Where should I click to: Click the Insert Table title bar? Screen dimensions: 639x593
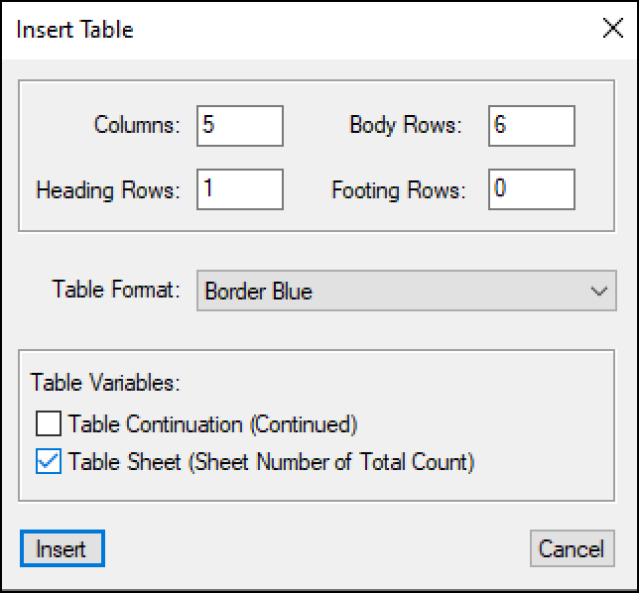click(298, 29)
